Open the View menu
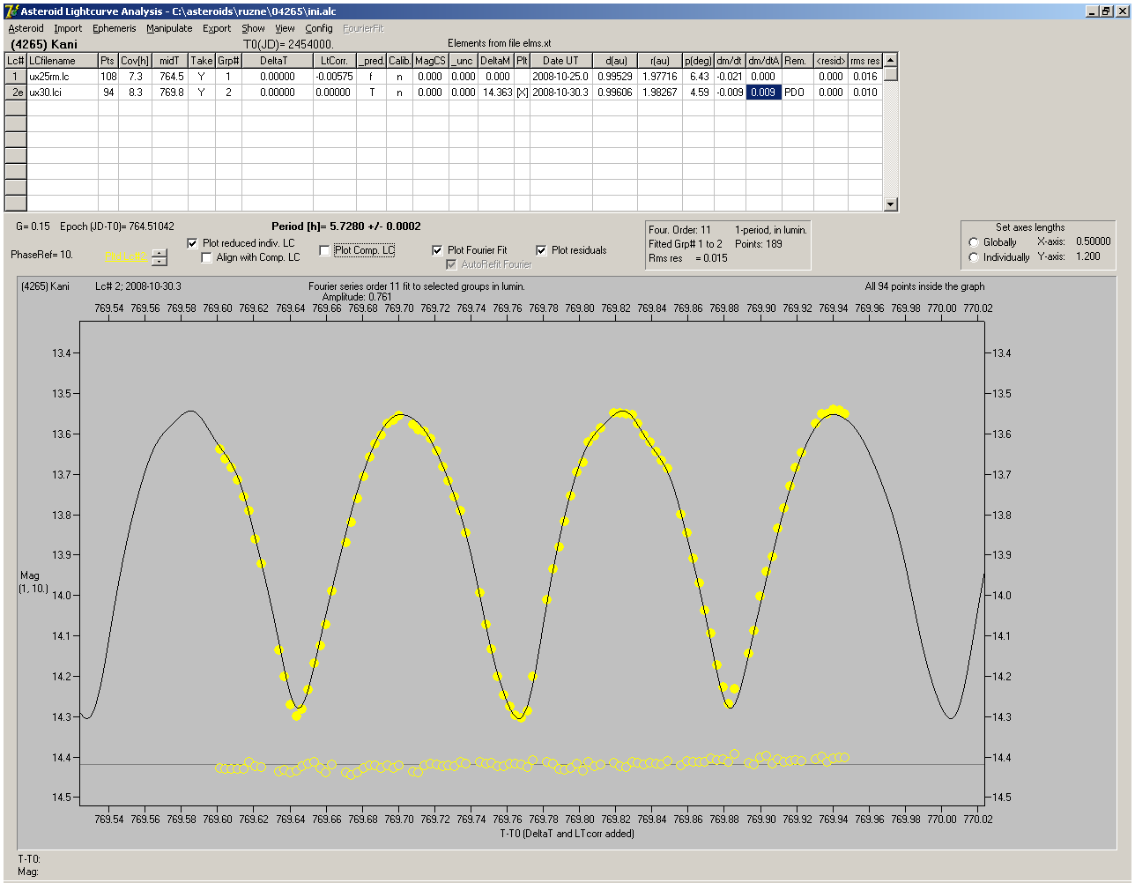1135x883 pixels. click(x=285, y=28)
